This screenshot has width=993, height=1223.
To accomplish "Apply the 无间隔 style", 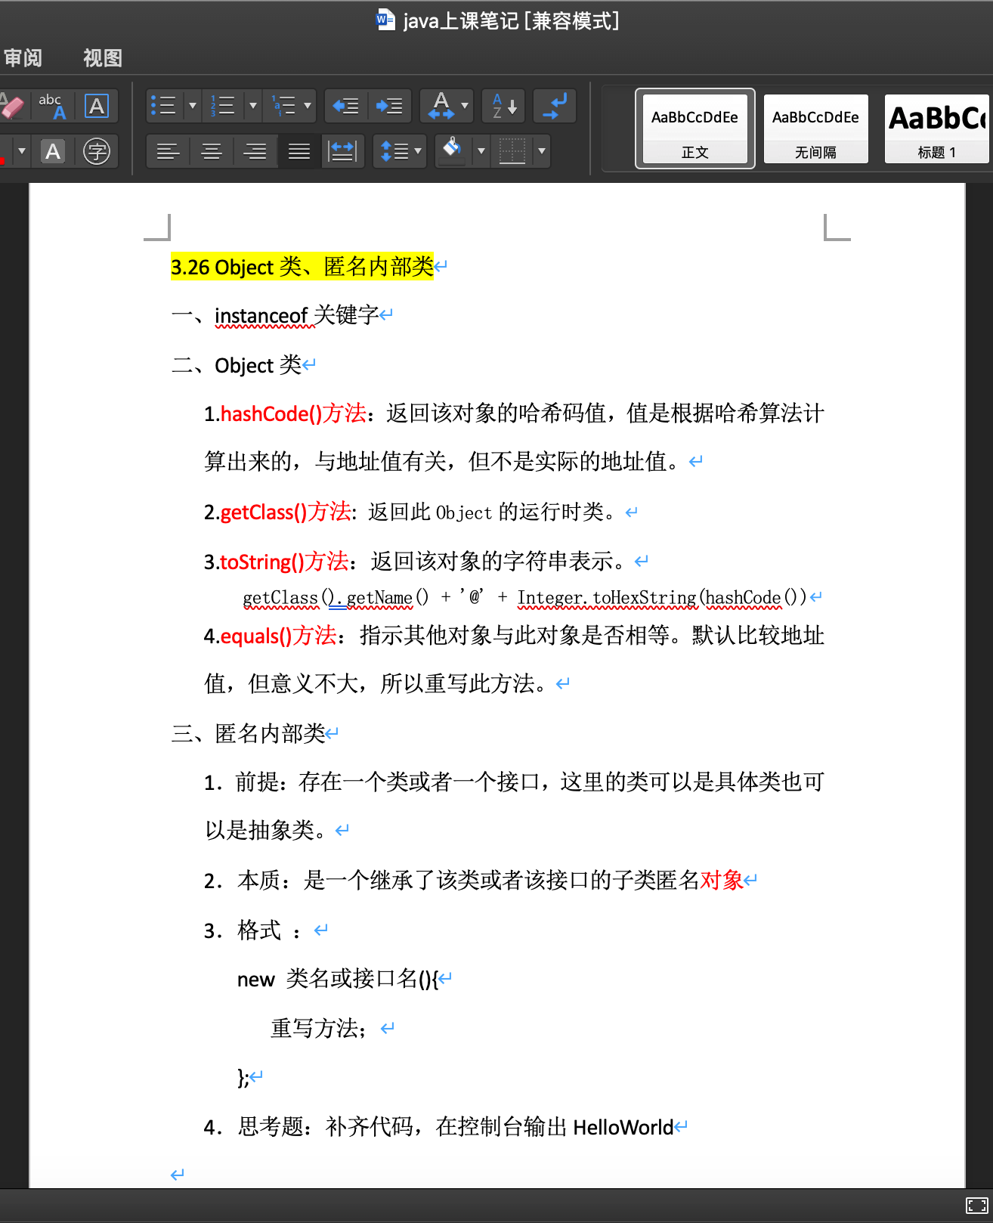I will point(815,128).
